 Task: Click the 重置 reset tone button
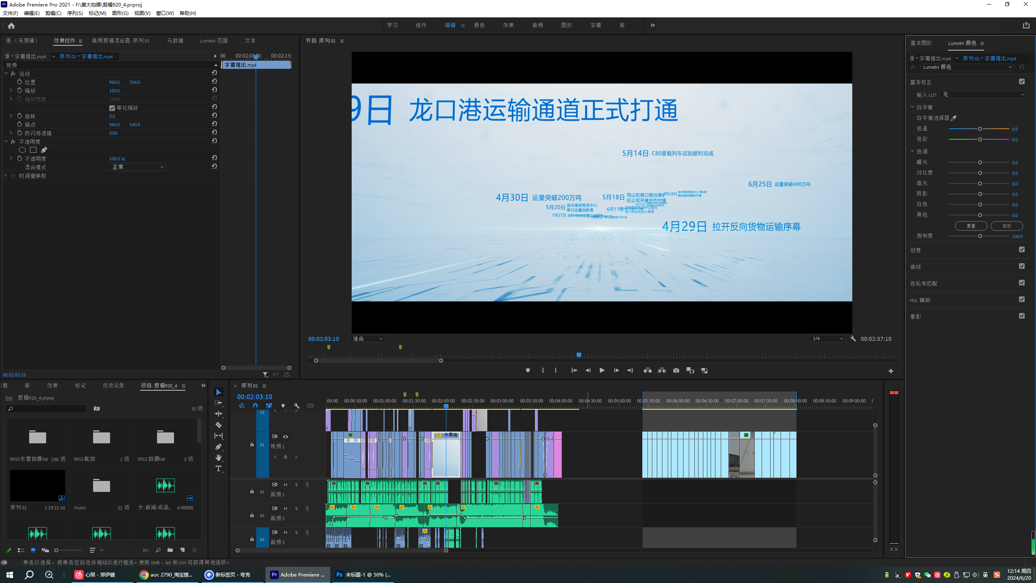tap(971, 226)
